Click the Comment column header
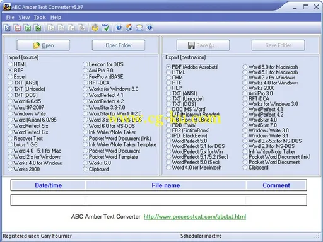 tap(276, 185)
